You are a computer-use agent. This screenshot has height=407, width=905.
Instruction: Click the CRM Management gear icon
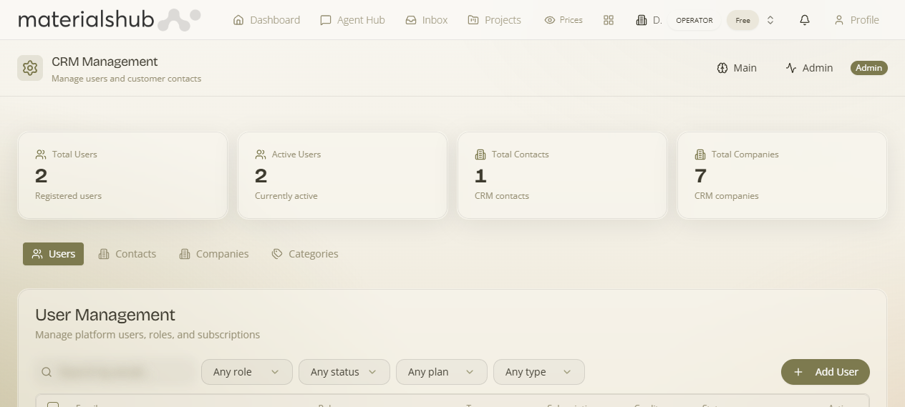click(x=30, y=68)
